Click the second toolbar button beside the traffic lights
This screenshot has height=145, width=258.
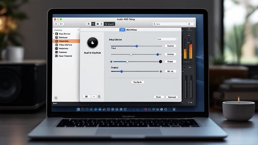(61, 24)
